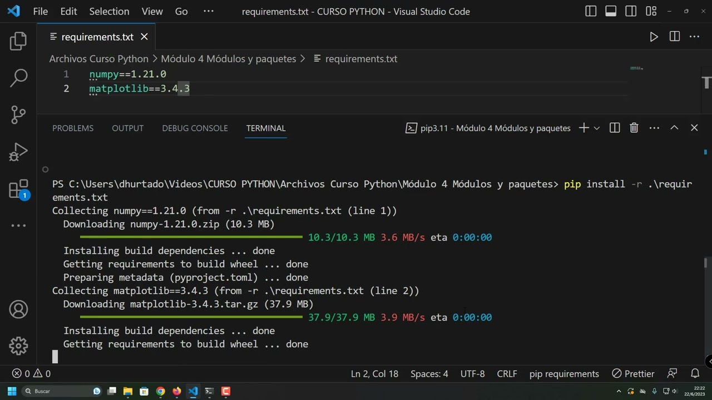Image resolution: width=712 pixels, height=400 pixels.
Task: Open the File menu
Action: pos(40,11)
